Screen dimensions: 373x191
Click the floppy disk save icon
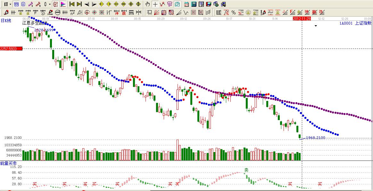click(208, 4)
